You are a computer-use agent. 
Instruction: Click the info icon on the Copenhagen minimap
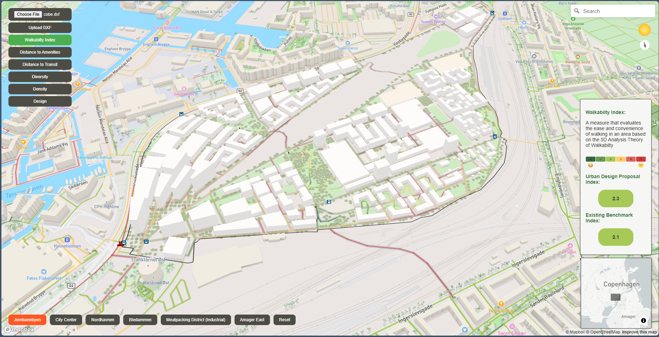644,320
